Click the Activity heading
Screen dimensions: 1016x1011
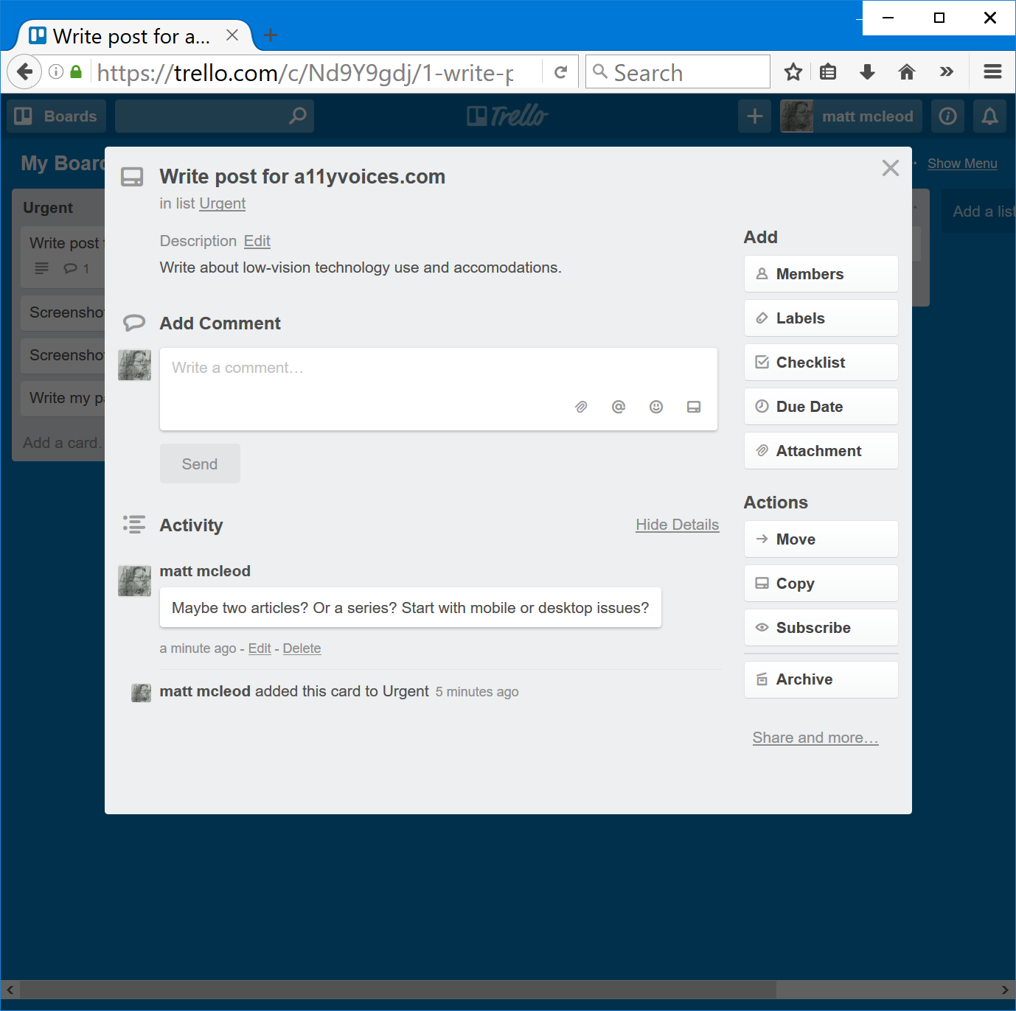(191, 525)
